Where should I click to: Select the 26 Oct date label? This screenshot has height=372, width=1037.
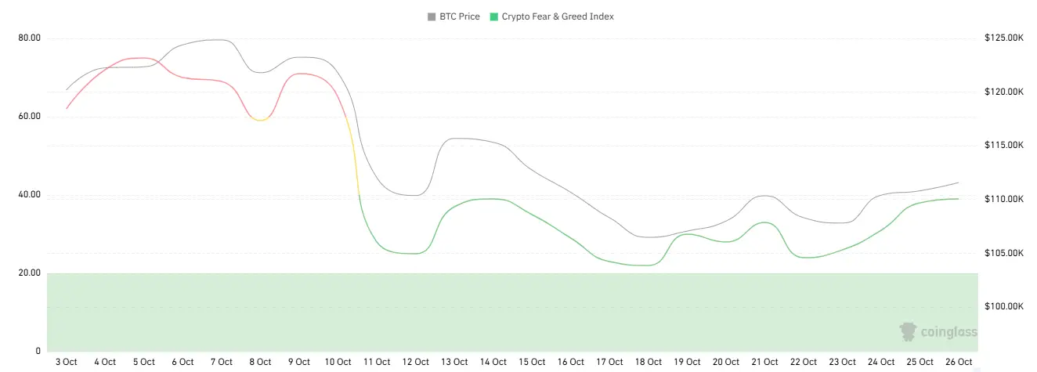pos(959,362)
